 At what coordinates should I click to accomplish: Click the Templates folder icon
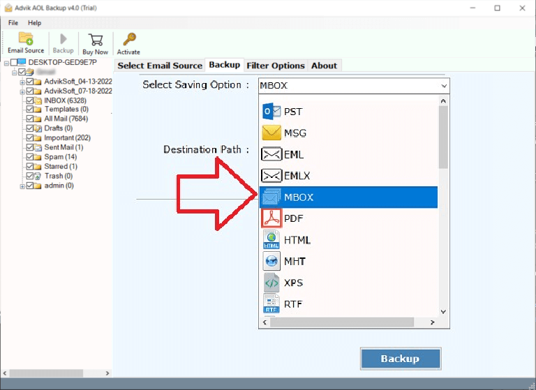38,109
